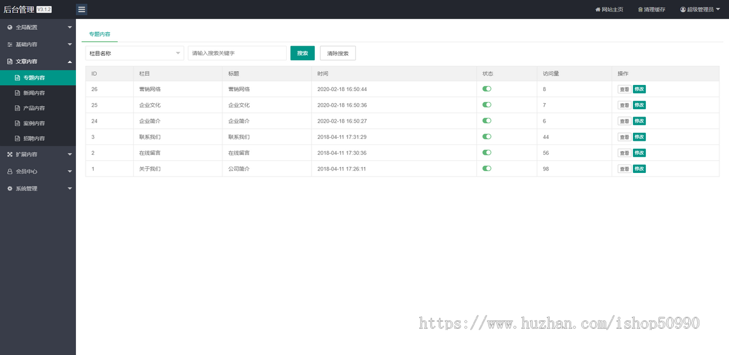This screenshot has width=729, height=355.
Task: Click the sliders icon beside 基础内容
Action: point(10,44)
